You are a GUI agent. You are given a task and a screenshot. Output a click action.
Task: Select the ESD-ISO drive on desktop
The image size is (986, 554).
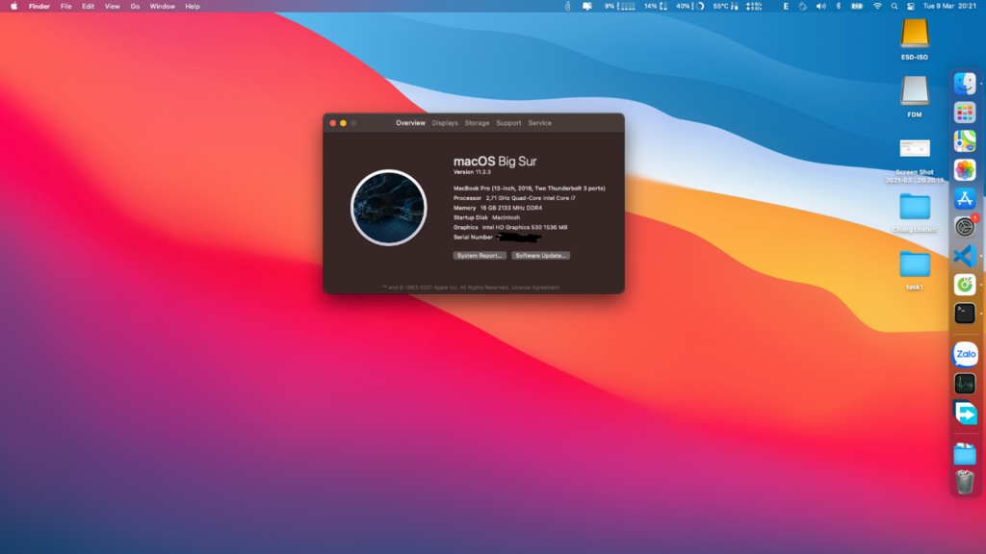pos(914,38)
